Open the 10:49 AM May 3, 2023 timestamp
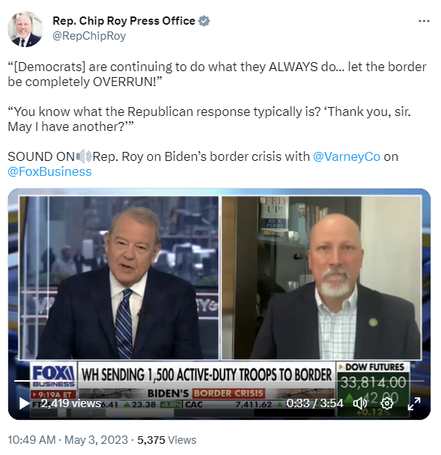This screenshot has width=441, height=455. 67,439
